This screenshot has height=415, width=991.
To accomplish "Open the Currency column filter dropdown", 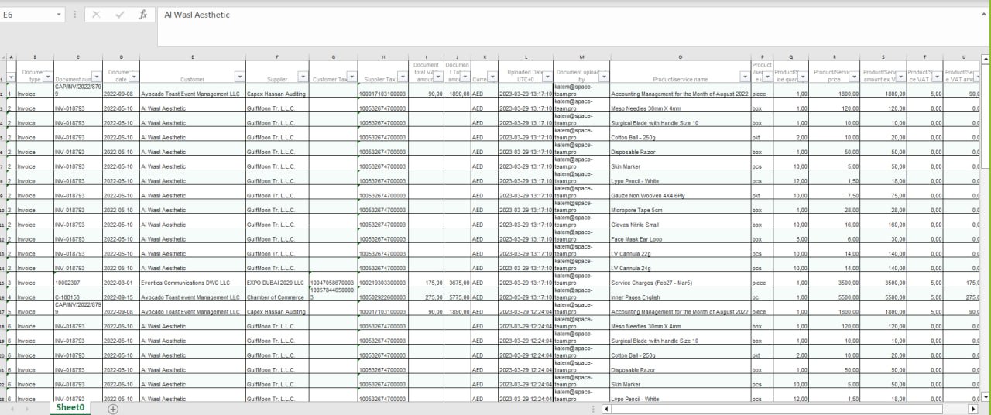I will coord(491,77).
